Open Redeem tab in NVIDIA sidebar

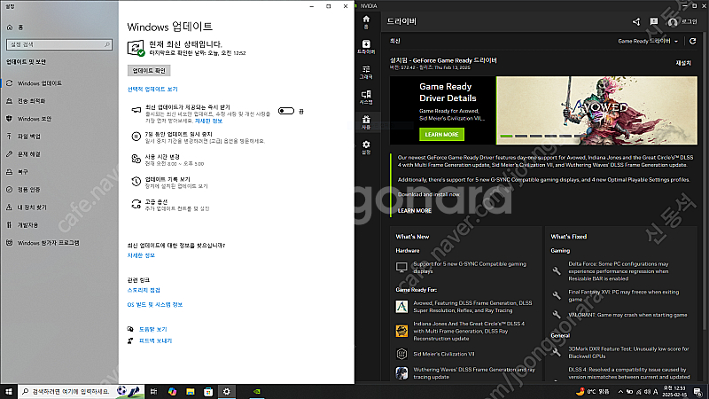click(x=366, y=122)
